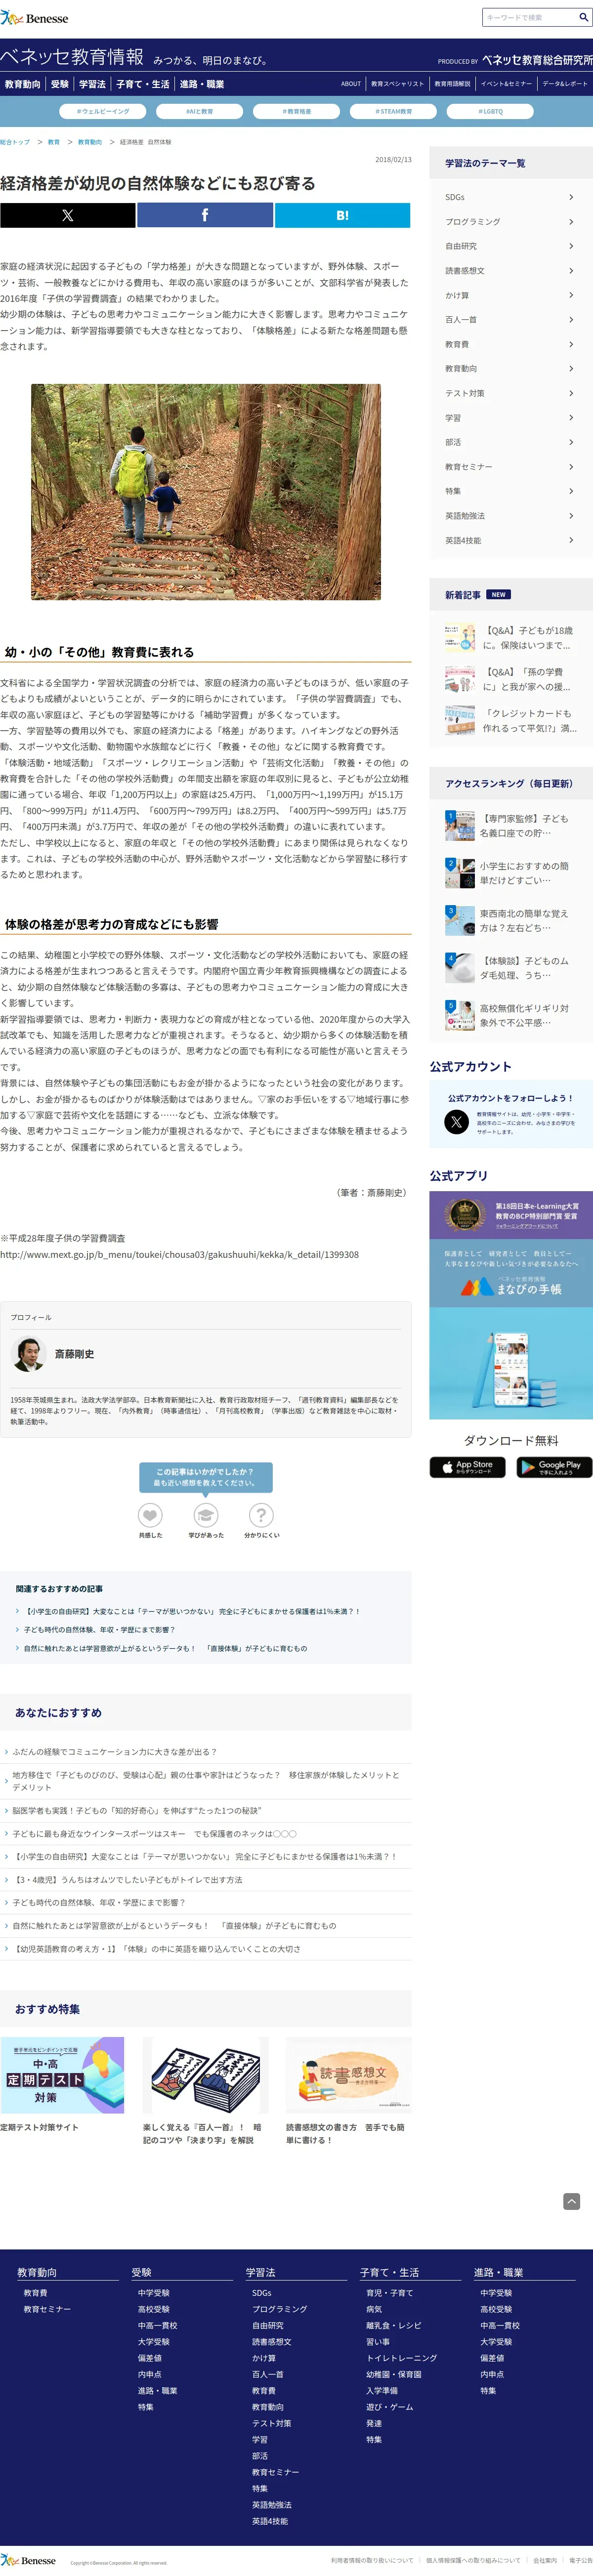Screen dimensions: 593x2576
Task: Select 子育て・生活 in main navigation
Action: (143, 84)
